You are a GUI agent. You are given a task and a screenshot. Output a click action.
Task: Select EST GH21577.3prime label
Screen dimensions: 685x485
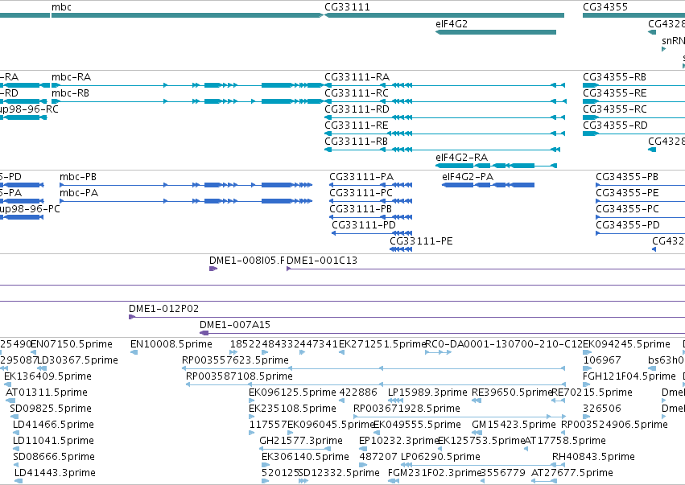click(x=301, y=441)
